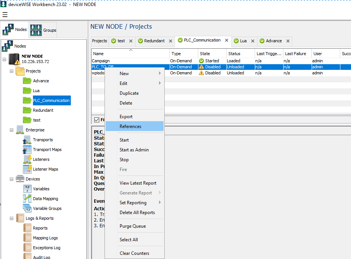Click the Transport Maps icon
The width and height of the screenshot is (351, 259).
coord(27,150)
